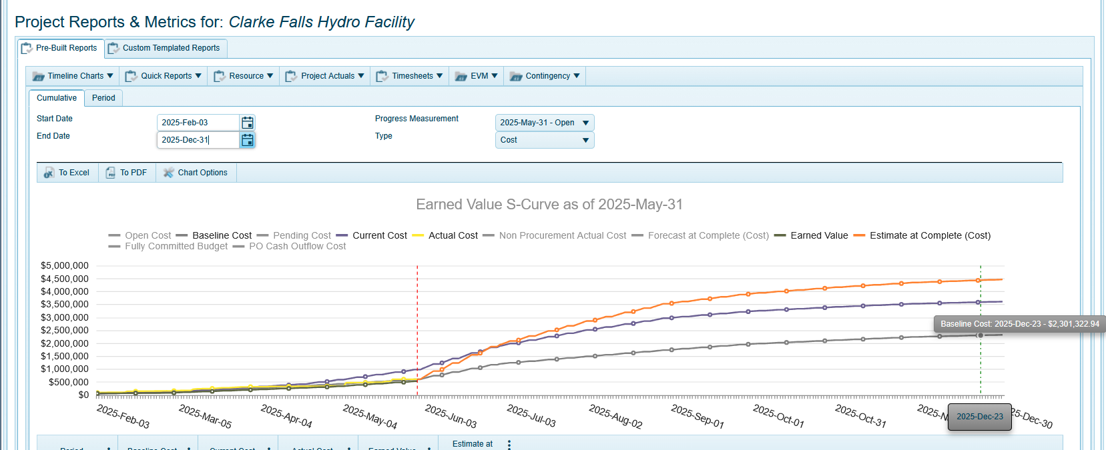The height and width of the screenshot is (450, 1106).
Task: Toggle the orange Estimate at Complete legend swatch
Action: pyautogui.click(x=859, y=235)
